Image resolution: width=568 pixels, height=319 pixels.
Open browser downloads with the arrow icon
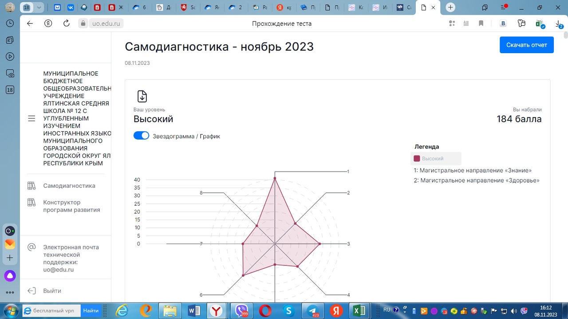coord(559,24)
